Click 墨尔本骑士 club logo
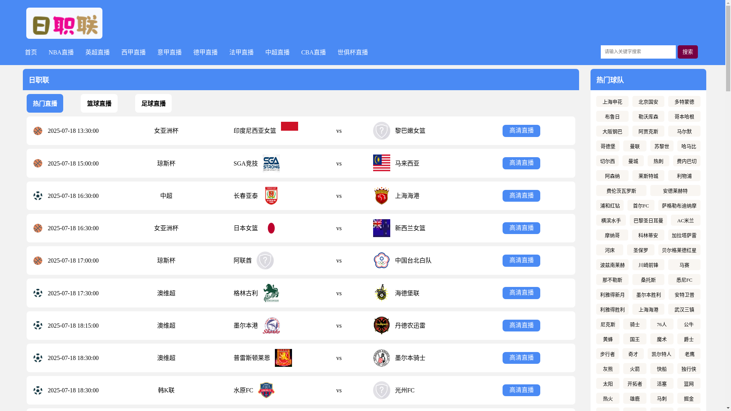This screenshot has width=731, height=411. point(381,358)
